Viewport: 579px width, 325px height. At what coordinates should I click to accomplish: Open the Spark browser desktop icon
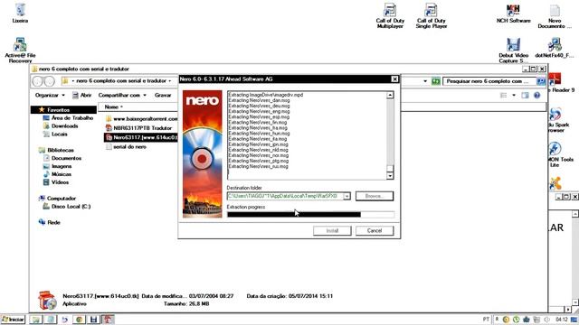point(555,120)
